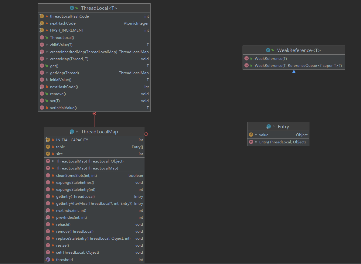Select the expungeStaleEntries() method row
This screenshot has height=264, width=361.
[74, 182]
